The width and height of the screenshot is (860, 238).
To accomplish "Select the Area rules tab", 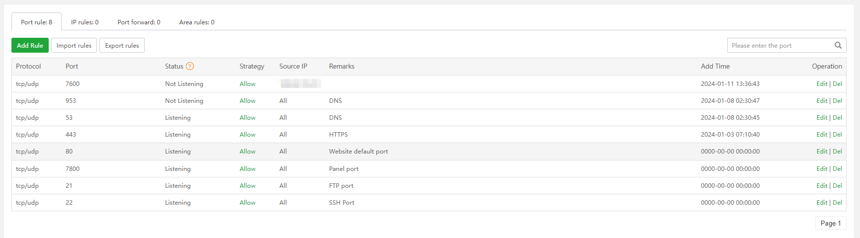I will point(197,22).
